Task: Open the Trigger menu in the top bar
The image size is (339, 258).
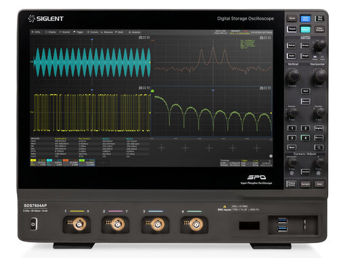Action: (x=79, y=32)
